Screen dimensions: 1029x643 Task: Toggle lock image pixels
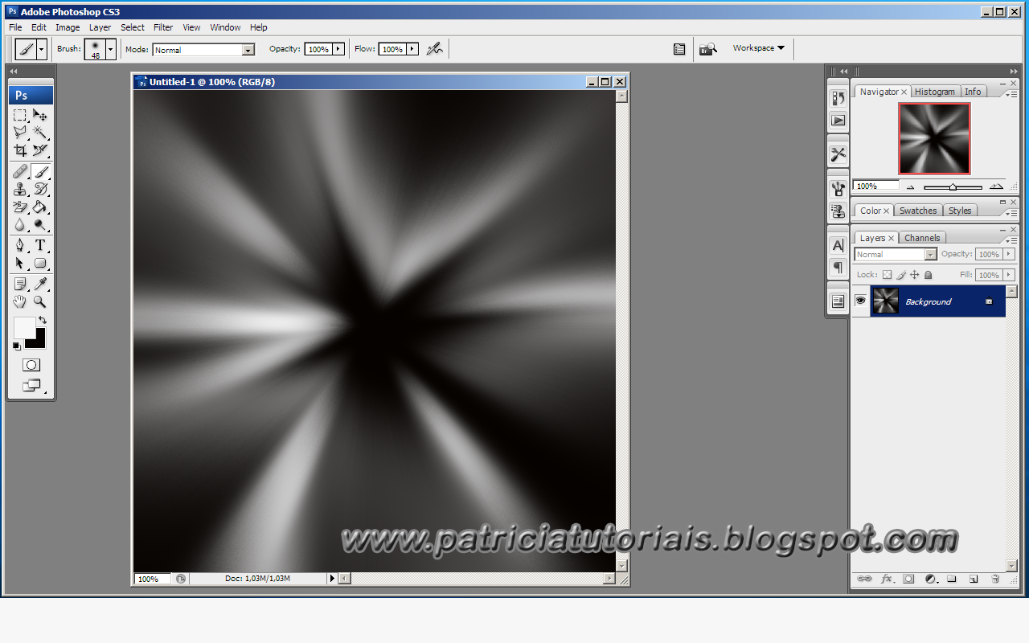coord(901,275)
